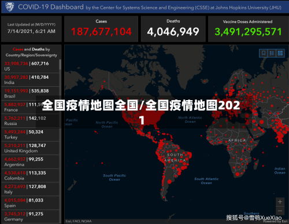
Task: Click the SOUTH AMERICA label on the map
Action: point(175,157)
